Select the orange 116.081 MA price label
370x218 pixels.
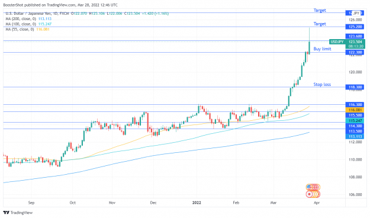click(x=355, y=110)
